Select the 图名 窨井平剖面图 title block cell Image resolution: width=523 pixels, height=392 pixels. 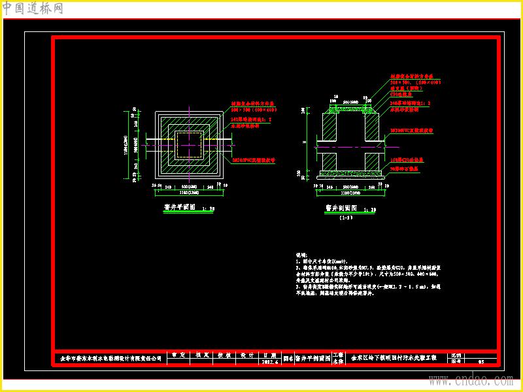[x=307, y=359]
